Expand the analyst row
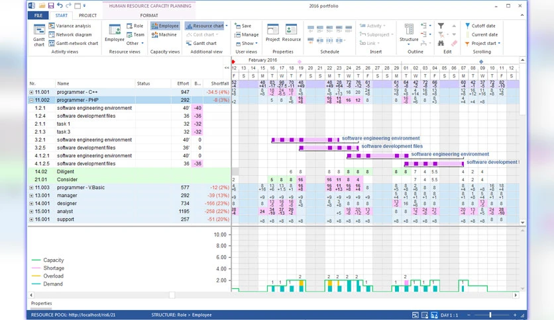 31,212
